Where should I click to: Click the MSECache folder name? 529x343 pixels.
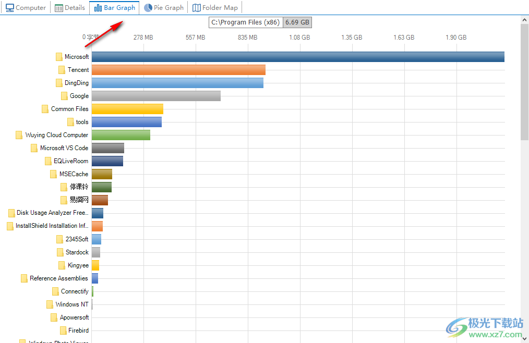click(x=74, y=174)
